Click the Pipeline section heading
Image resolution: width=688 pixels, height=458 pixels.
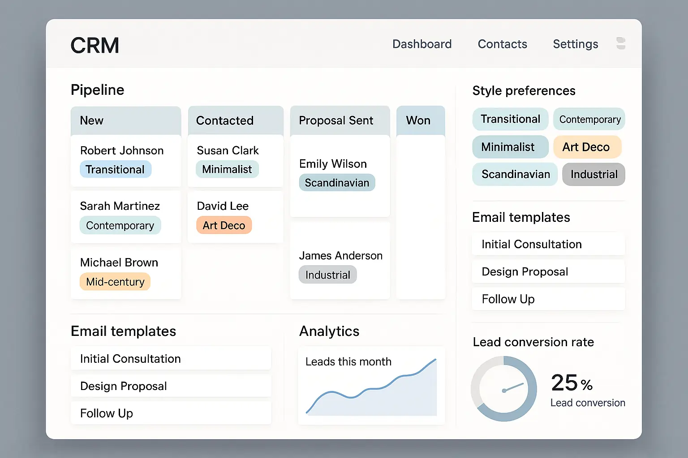[x=98, y=90]
